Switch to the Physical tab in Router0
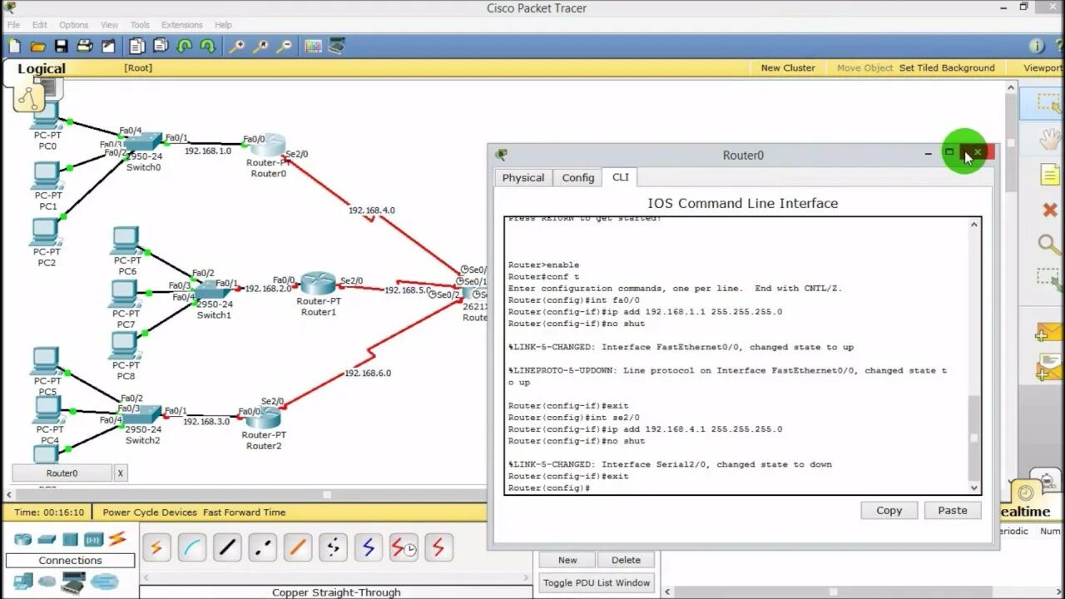 (523, 178)
